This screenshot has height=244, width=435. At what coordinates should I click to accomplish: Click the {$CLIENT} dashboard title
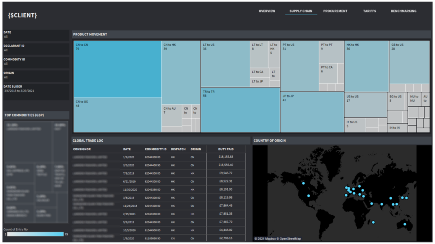[23, 15]
